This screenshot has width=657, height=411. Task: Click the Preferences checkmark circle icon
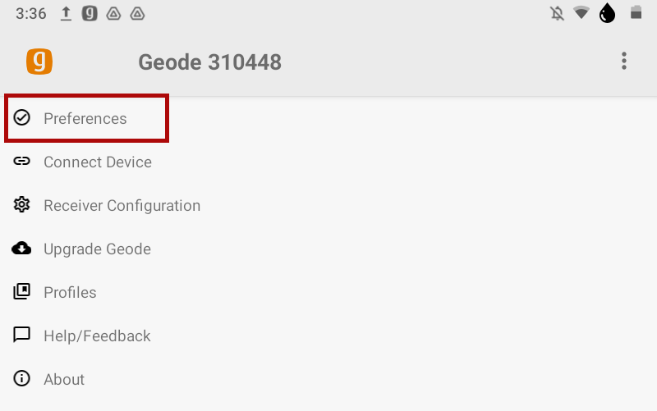(x=22, y=118)
